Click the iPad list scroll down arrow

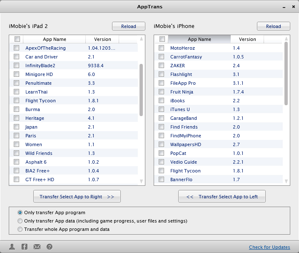141,181
